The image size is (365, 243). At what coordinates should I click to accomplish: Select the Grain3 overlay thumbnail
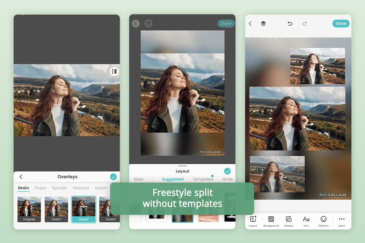(109, 209)
